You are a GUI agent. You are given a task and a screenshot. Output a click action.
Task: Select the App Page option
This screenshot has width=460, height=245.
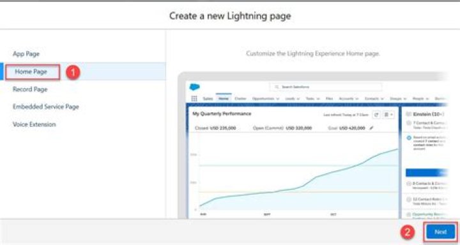point(26,54)
